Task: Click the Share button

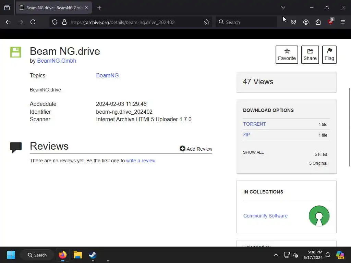Action: point(310,55)
